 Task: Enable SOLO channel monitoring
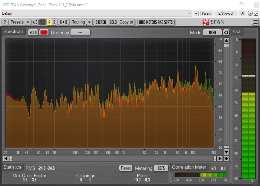(x=113, y=22)
